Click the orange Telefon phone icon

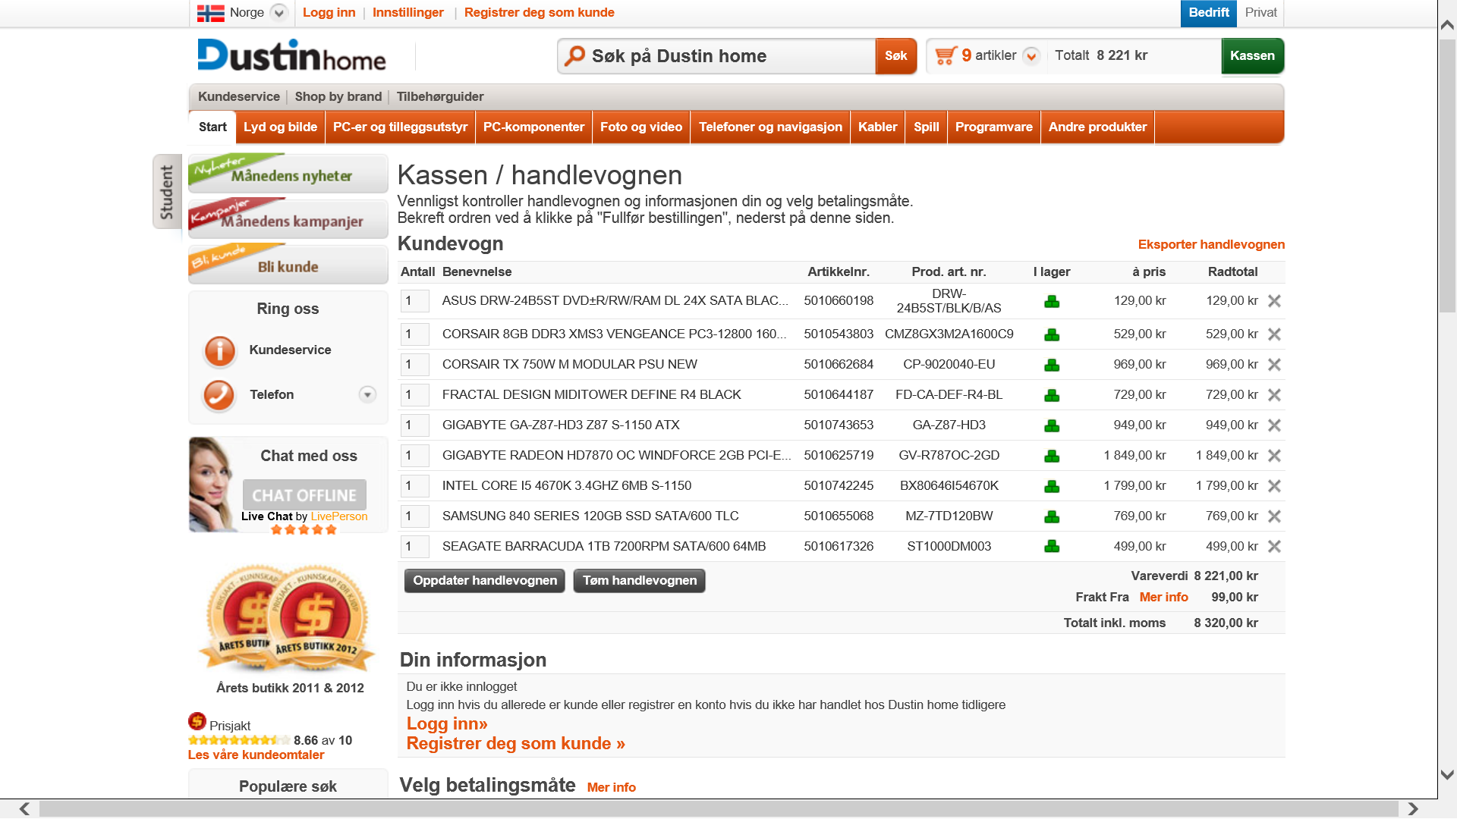[x=219, y=395]
